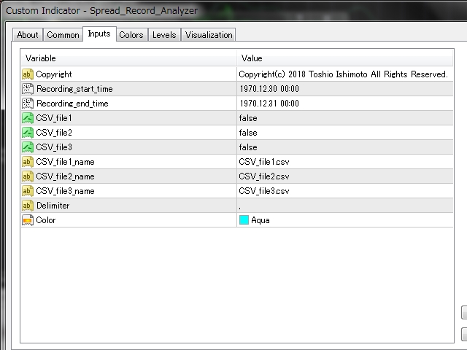Viewport: 467px width, 350px height.
Task: Click the Recording_end_time datetime icon
Action: 28,104
